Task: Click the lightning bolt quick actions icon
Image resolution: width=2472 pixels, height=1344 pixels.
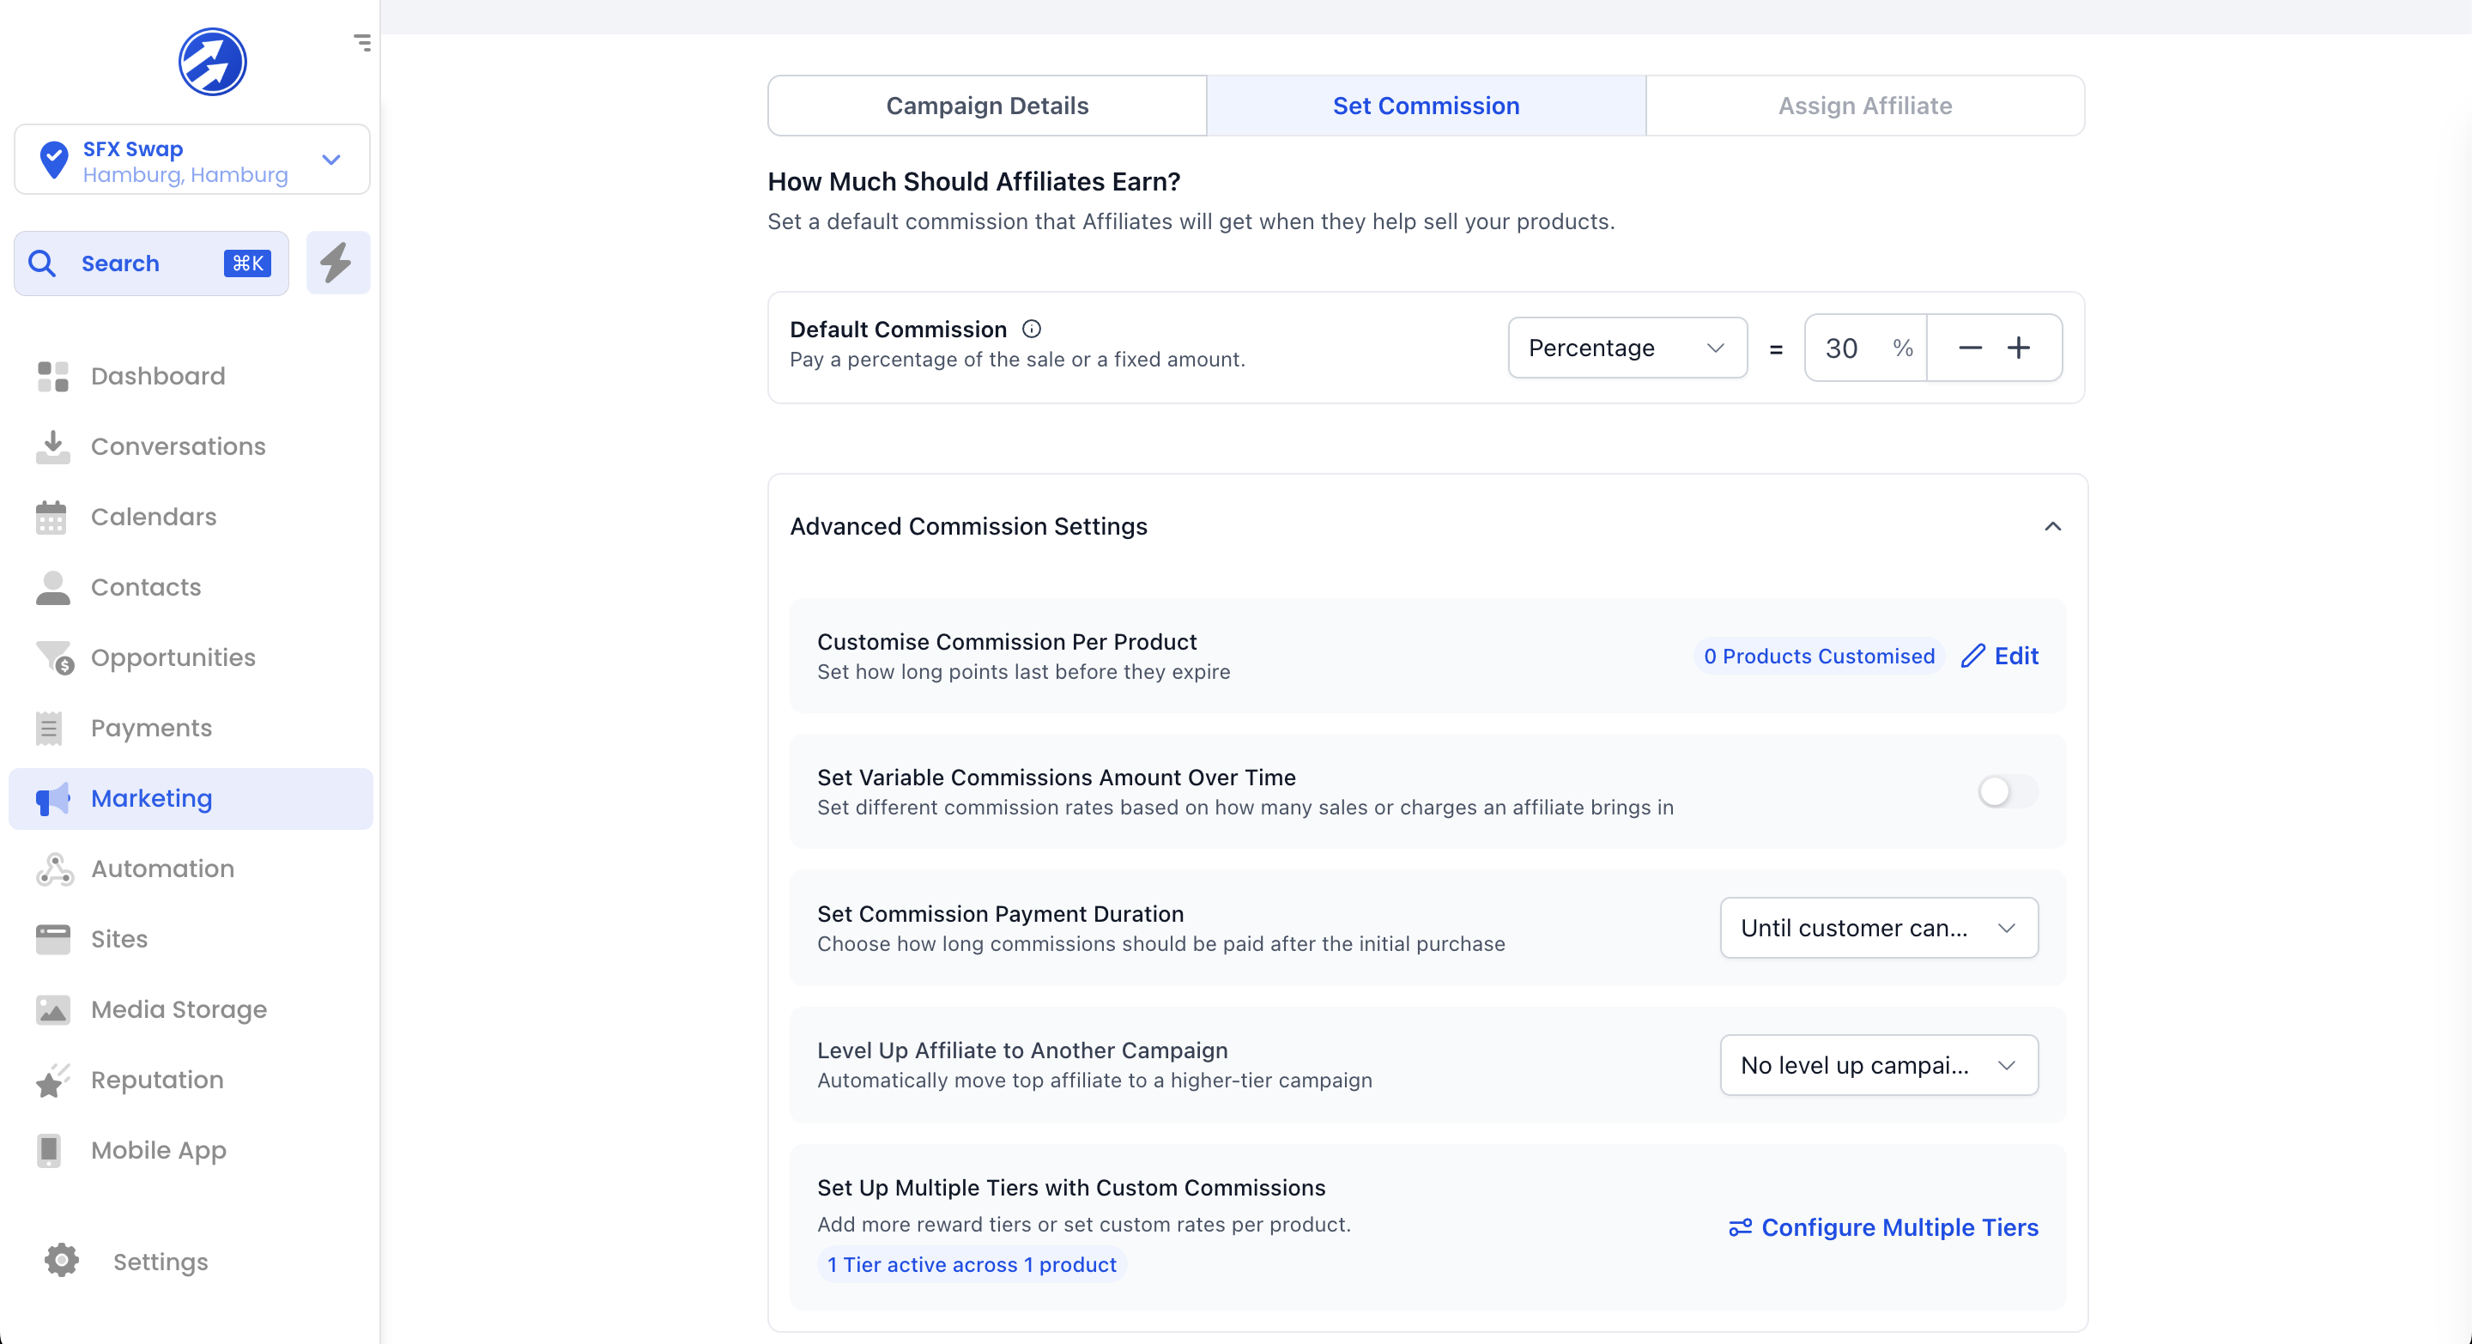Action: (336, 263)
